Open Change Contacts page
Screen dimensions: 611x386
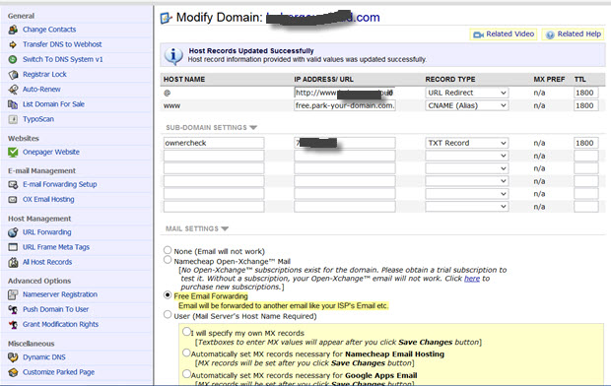tap(49, 30)
